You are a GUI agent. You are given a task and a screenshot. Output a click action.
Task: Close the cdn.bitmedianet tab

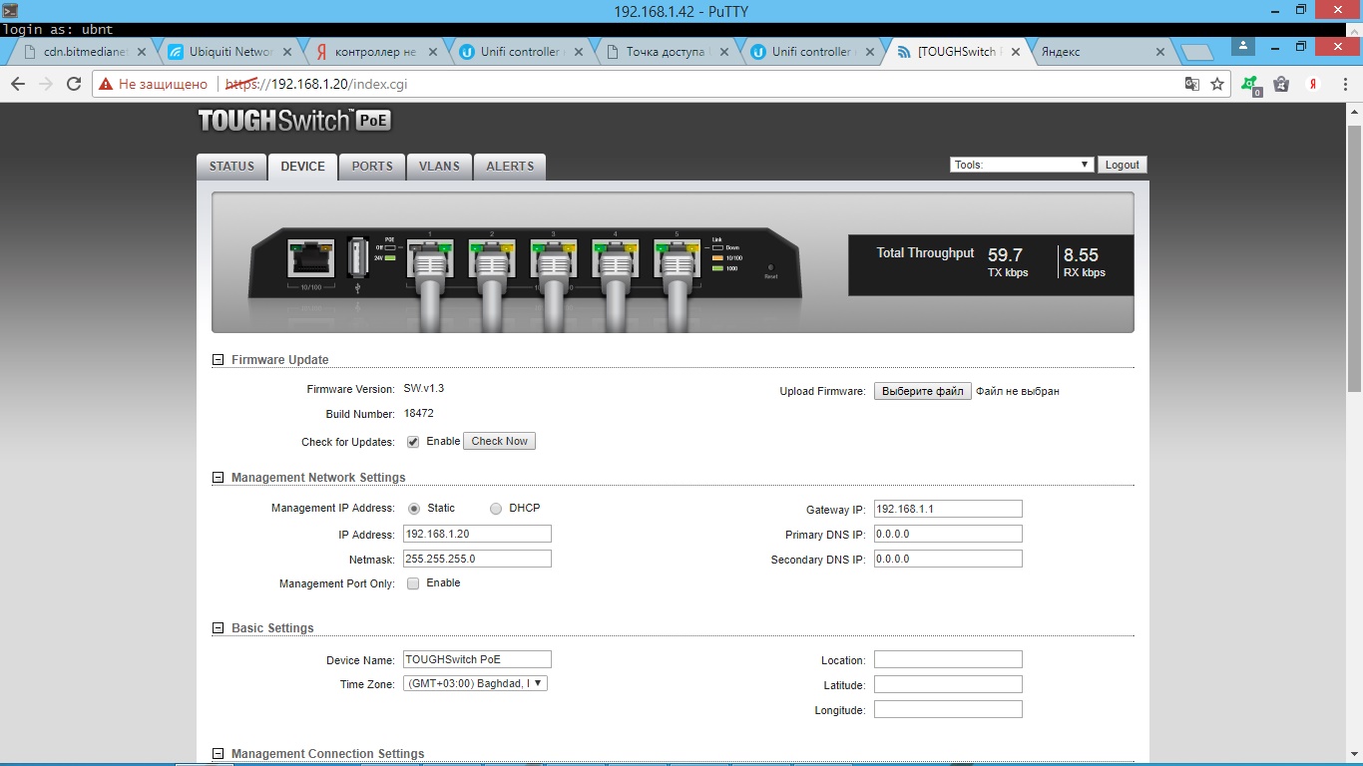142,52
